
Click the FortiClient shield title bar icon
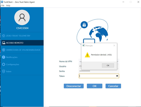tap(2, 2)
